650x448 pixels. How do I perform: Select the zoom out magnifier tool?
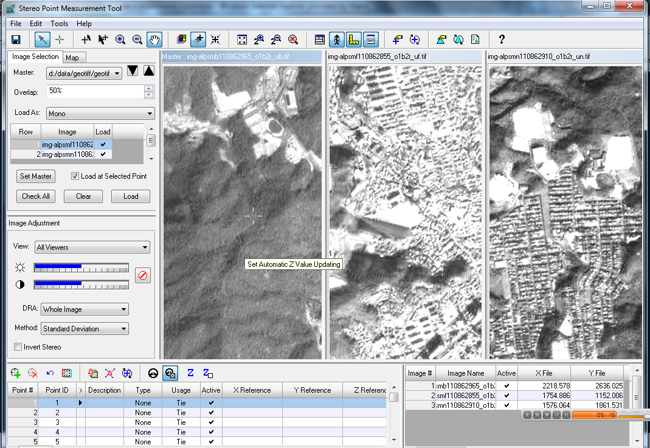[137, 40]
